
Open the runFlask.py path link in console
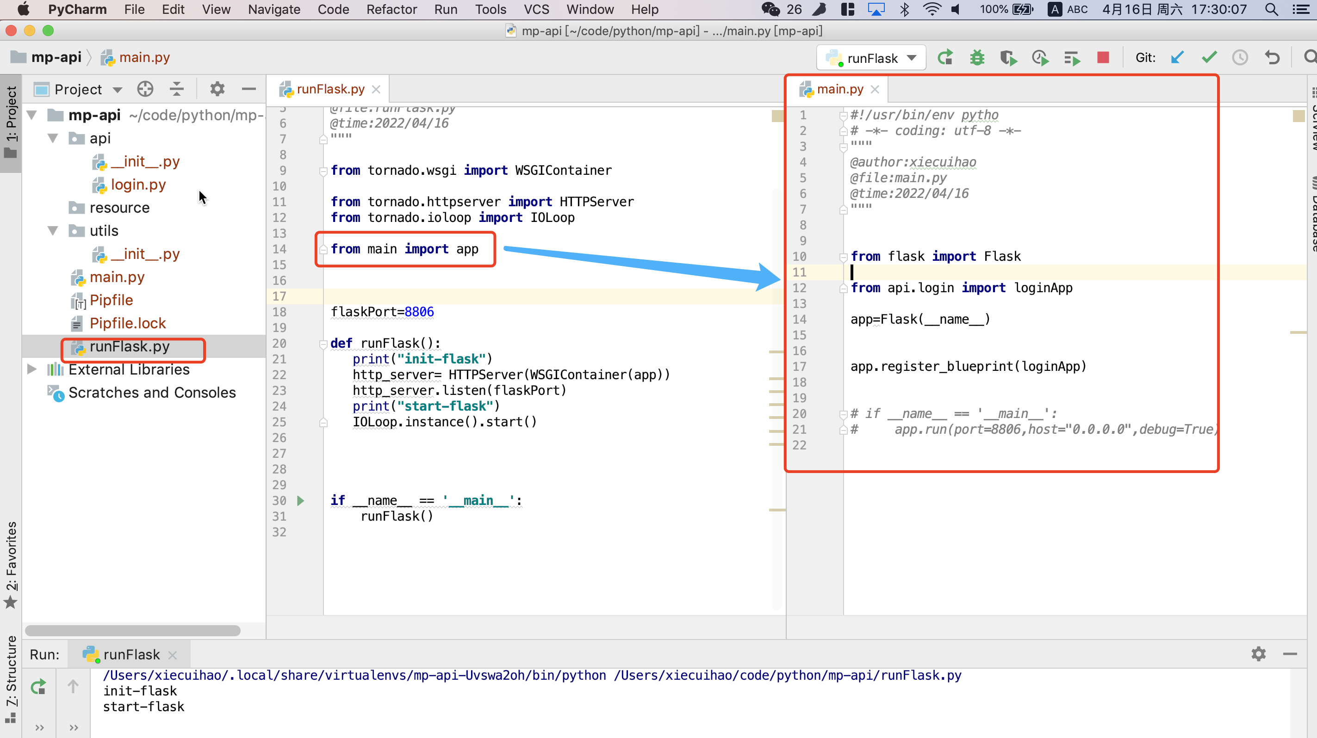(787, 675)
